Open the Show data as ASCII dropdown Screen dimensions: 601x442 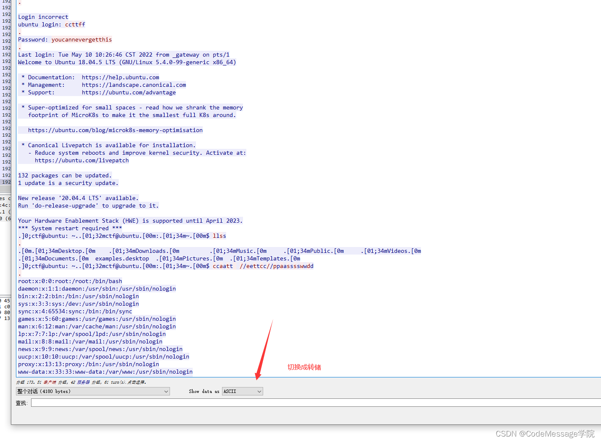click(x=242, y=391)
